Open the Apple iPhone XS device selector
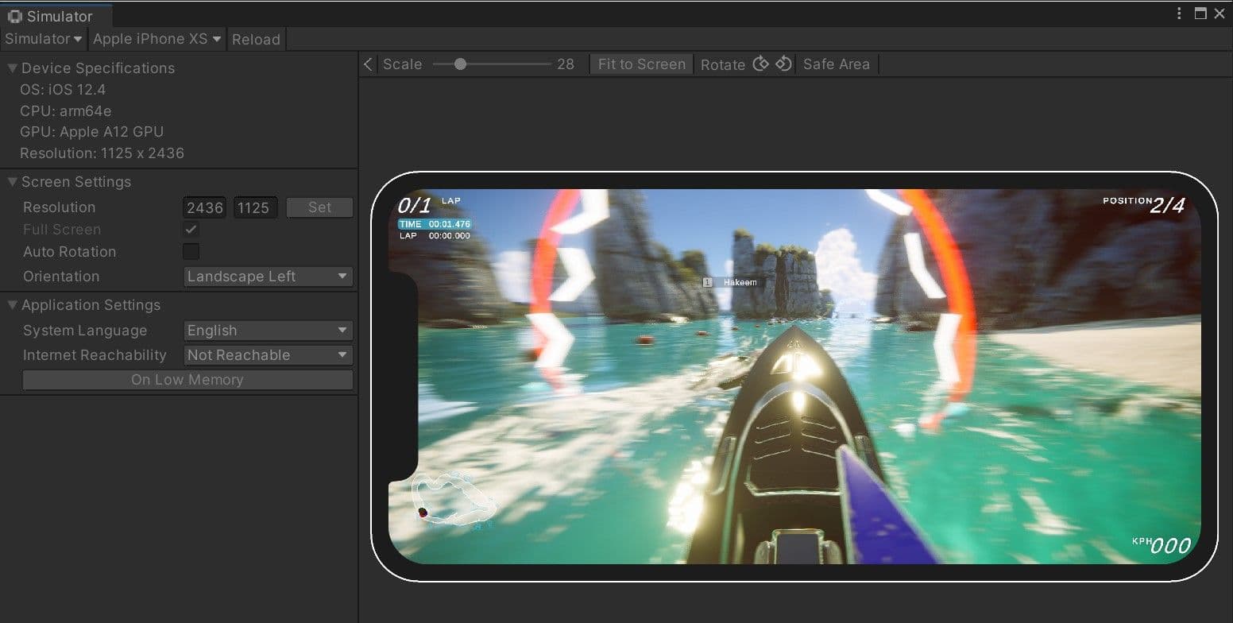This screenshot has height=623, width=1233. (x=156, y=38)
